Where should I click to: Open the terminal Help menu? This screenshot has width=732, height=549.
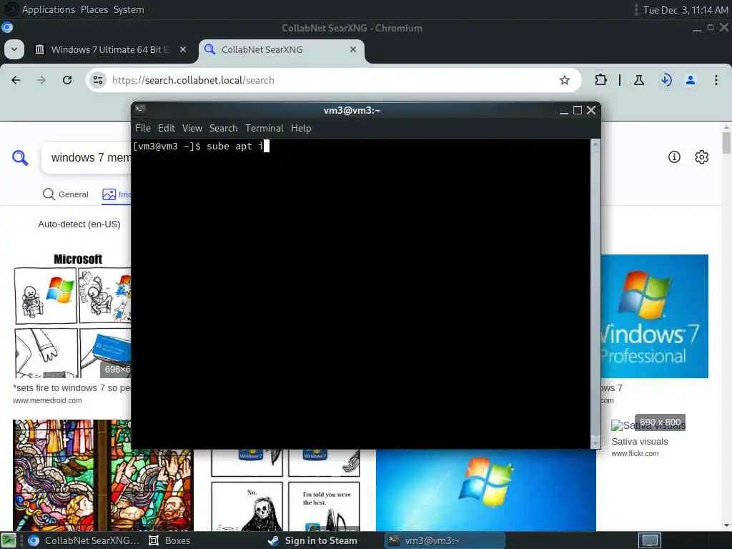[301, 128]
